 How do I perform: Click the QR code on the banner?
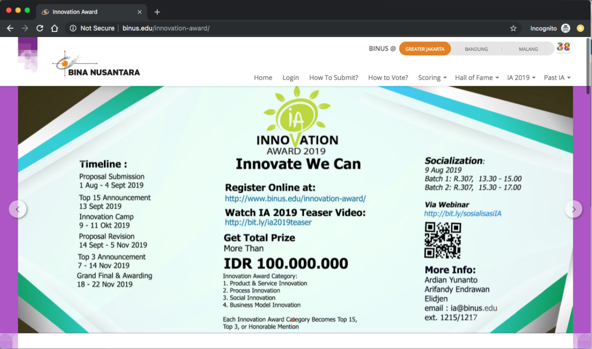tap(443, 240)
